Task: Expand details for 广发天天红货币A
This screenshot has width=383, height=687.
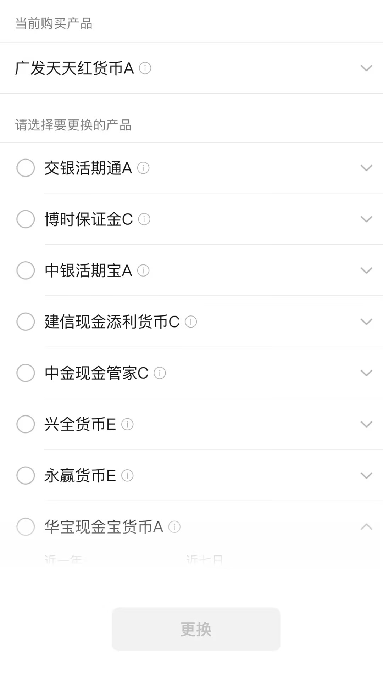Action: pyautogui.click(x=366, y=68)
